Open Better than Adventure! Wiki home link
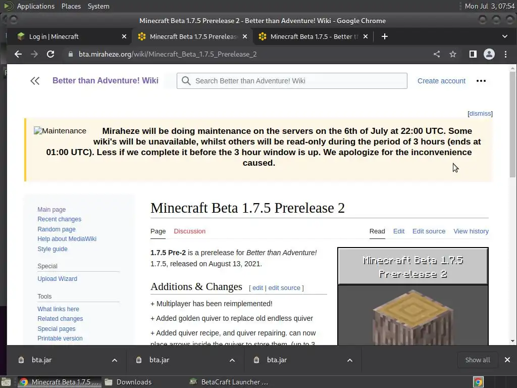Image resolution: width=517 pixels, height=388 pixels. 106,80
